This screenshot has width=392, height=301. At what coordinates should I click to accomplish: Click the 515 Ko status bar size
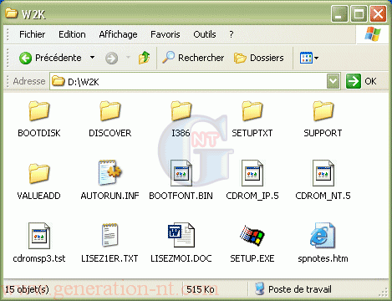click(201, 289)
